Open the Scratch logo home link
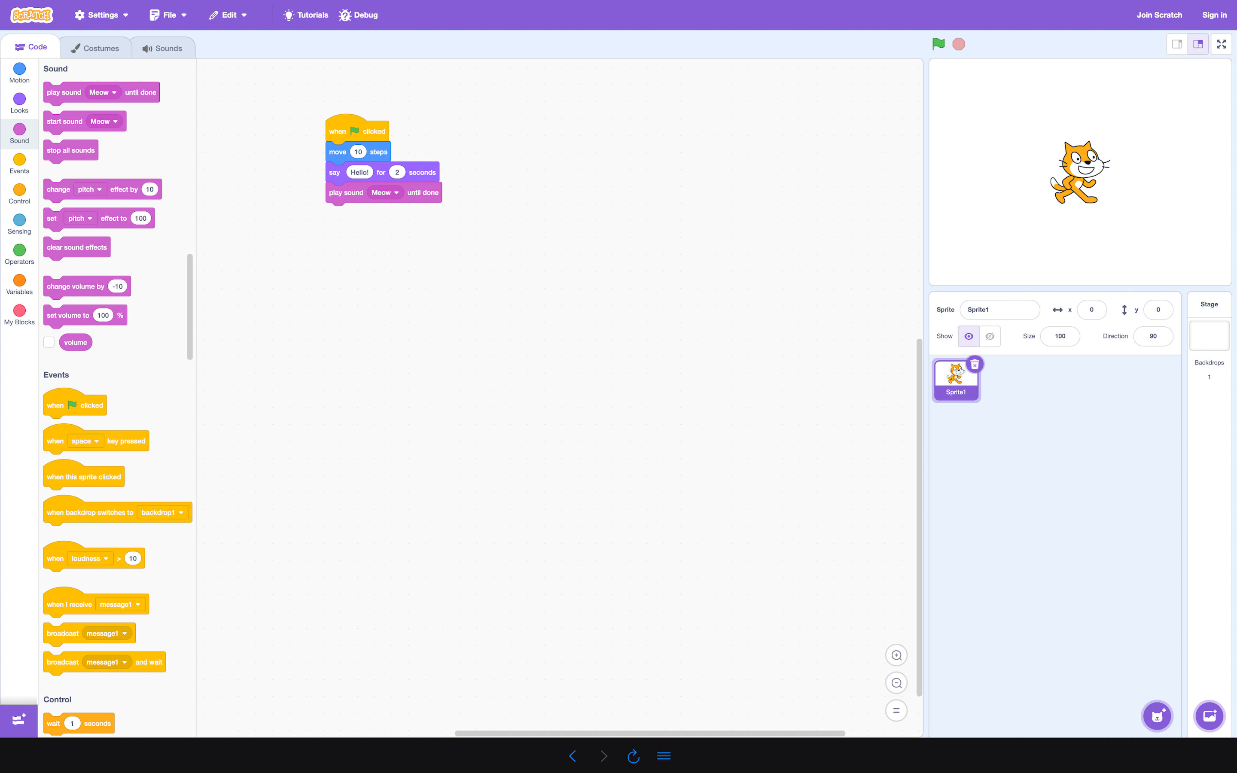The image size is (1237, 773). click(x=32, y=15)
